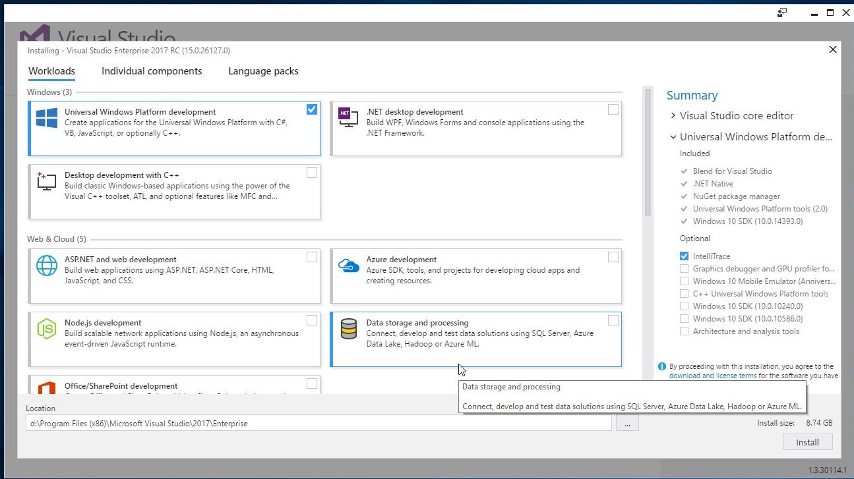Image resolution: width=854 pixels, height=479 pixels.
Task: Check the Data storage and processing checkbox
Action: pos(613,320)
